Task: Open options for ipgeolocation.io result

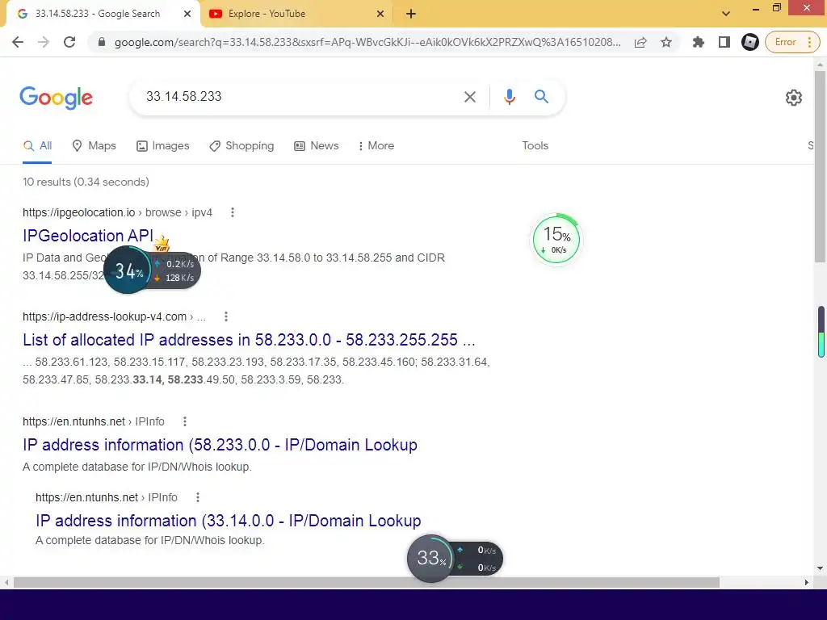Action: pos(232,212)
